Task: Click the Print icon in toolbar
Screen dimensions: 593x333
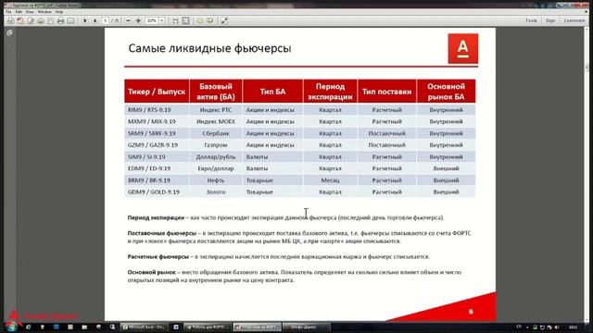Action: [x=60, y=20]
